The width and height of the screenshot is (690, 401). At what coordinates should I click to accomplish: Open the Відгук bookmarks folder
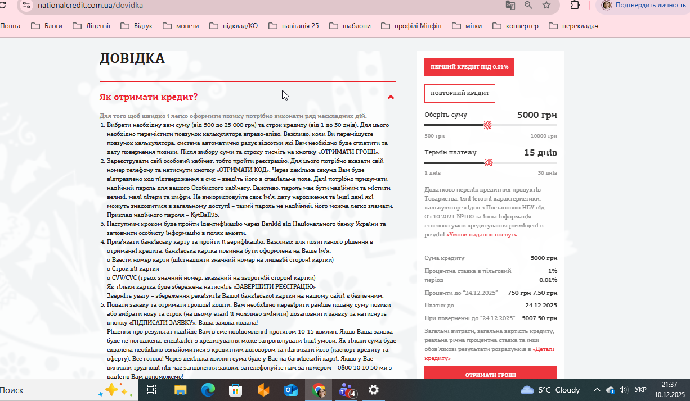tap(136, 26)
